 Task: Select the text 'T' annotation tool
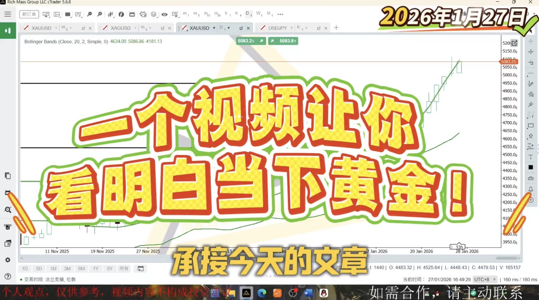531,157
